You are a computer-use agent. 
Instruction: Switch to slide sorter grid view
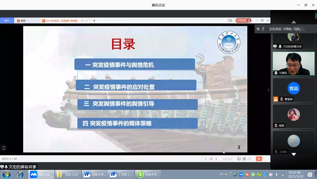click(244, 159)
